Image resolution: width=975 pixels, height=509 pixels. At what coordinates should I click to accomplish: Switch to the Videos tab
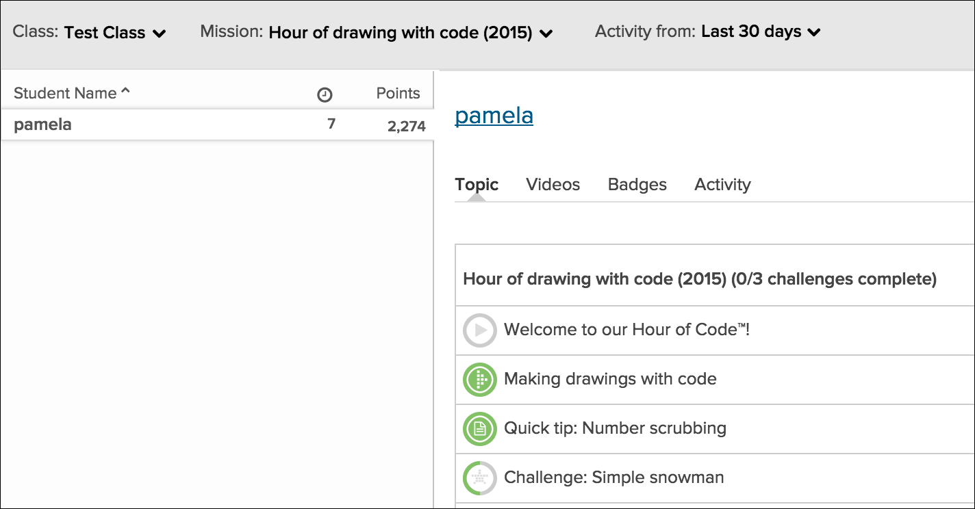tap(552, 184)
